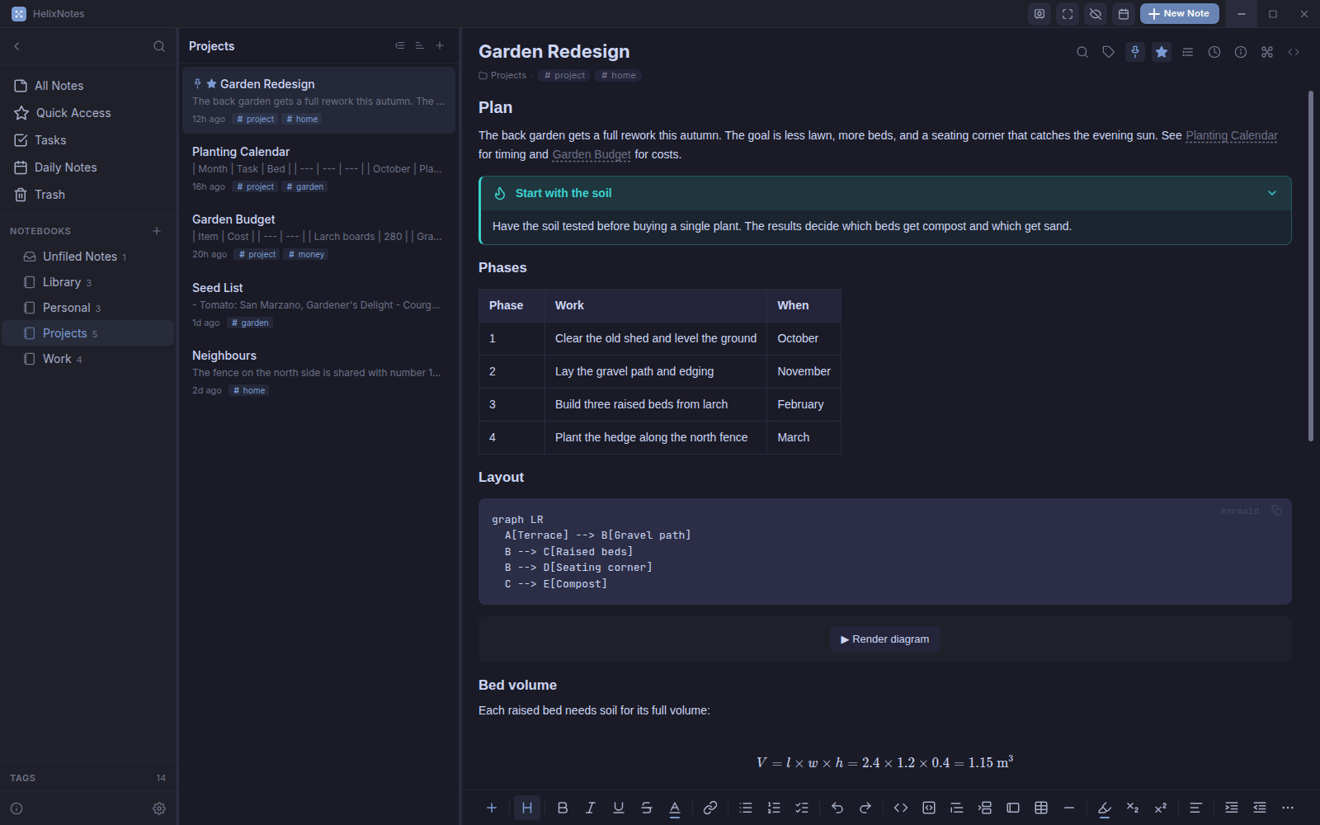Viewport: 1320px width, 825px height.
Task: Toggle the pin for Garden Redesign
Action: click(x=1135, y=52)
